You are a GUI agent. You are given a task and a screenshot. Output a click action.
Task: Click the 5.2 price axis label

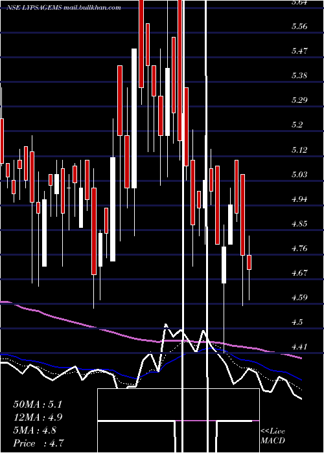(297, 125)
